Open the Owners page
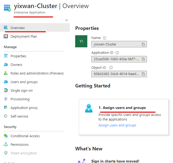Screen dimensions: 173x163 16,65
